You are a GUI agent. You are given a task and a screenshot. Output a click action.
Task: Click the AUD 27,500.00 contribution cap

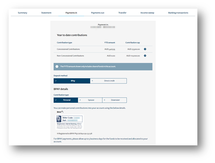pyautogui.click(x=134, y=49)
